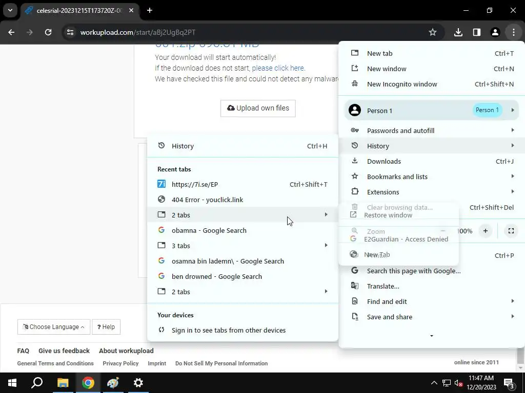Close the celesrial tab
Viewport: 525px width, 393px height.
(x=131, y=10)
